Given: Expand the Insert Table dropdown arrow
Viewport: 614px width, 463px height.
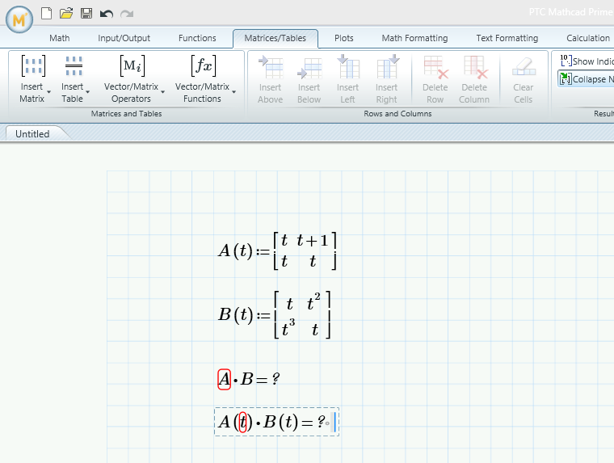Looking at the screenshot, I should pos(88,92).
